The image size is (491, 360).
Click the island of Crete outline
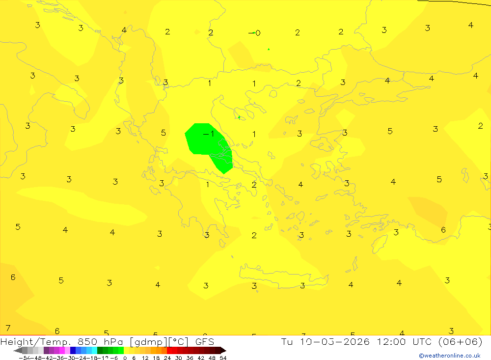283,277
